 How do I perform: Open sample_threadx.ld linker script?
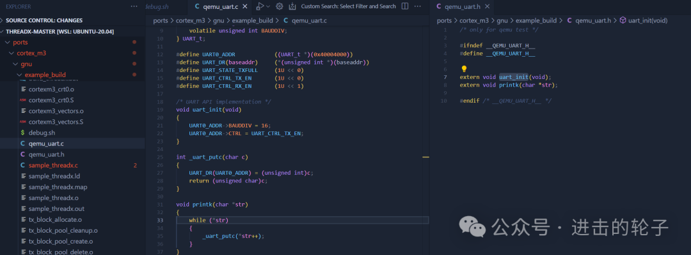pos(72,176)
